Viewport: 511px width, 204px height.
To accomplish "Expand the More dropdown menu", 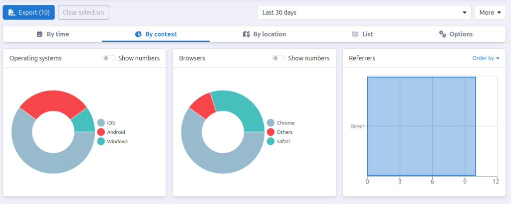I will point(490,12).
